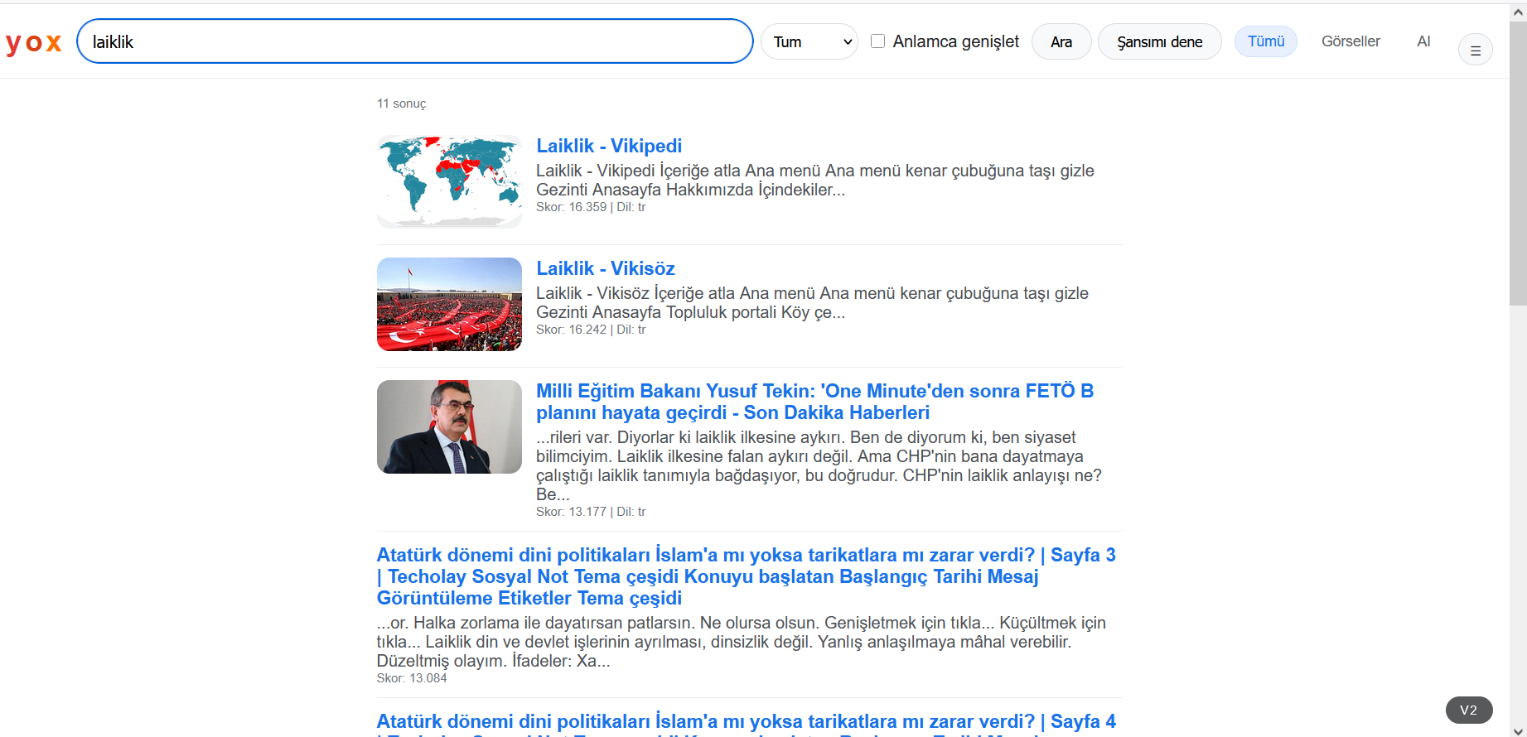Viewport: 1527px width, 737px height.
Task: Click the yox logo
Action: point(33,42)
